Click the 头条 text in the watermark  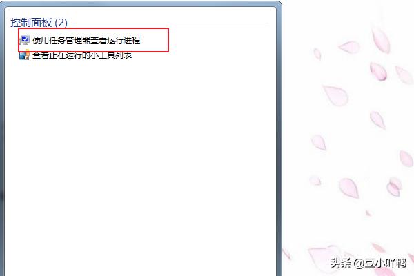(x=341, y=263)
